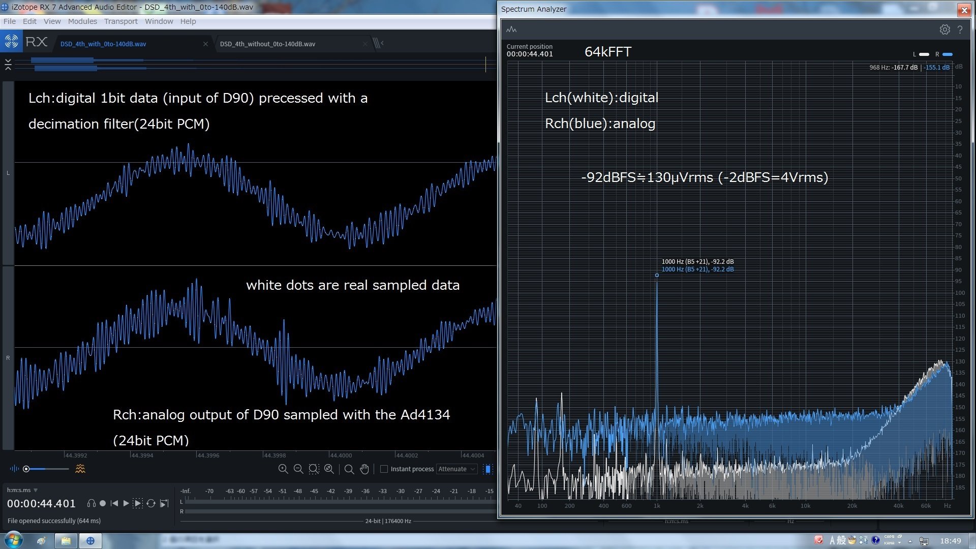Viewport: 976px width, 549px height.
Task: Open the tab overflow list icon
Action: 378,44
